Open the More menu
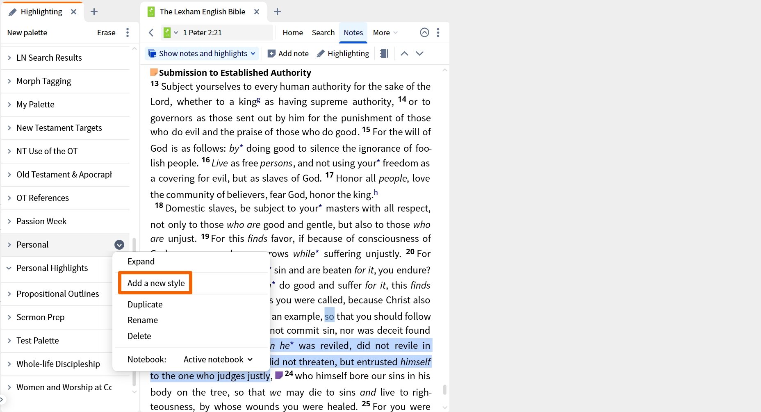This screenshot has width=761, height=412. (385, 32)
